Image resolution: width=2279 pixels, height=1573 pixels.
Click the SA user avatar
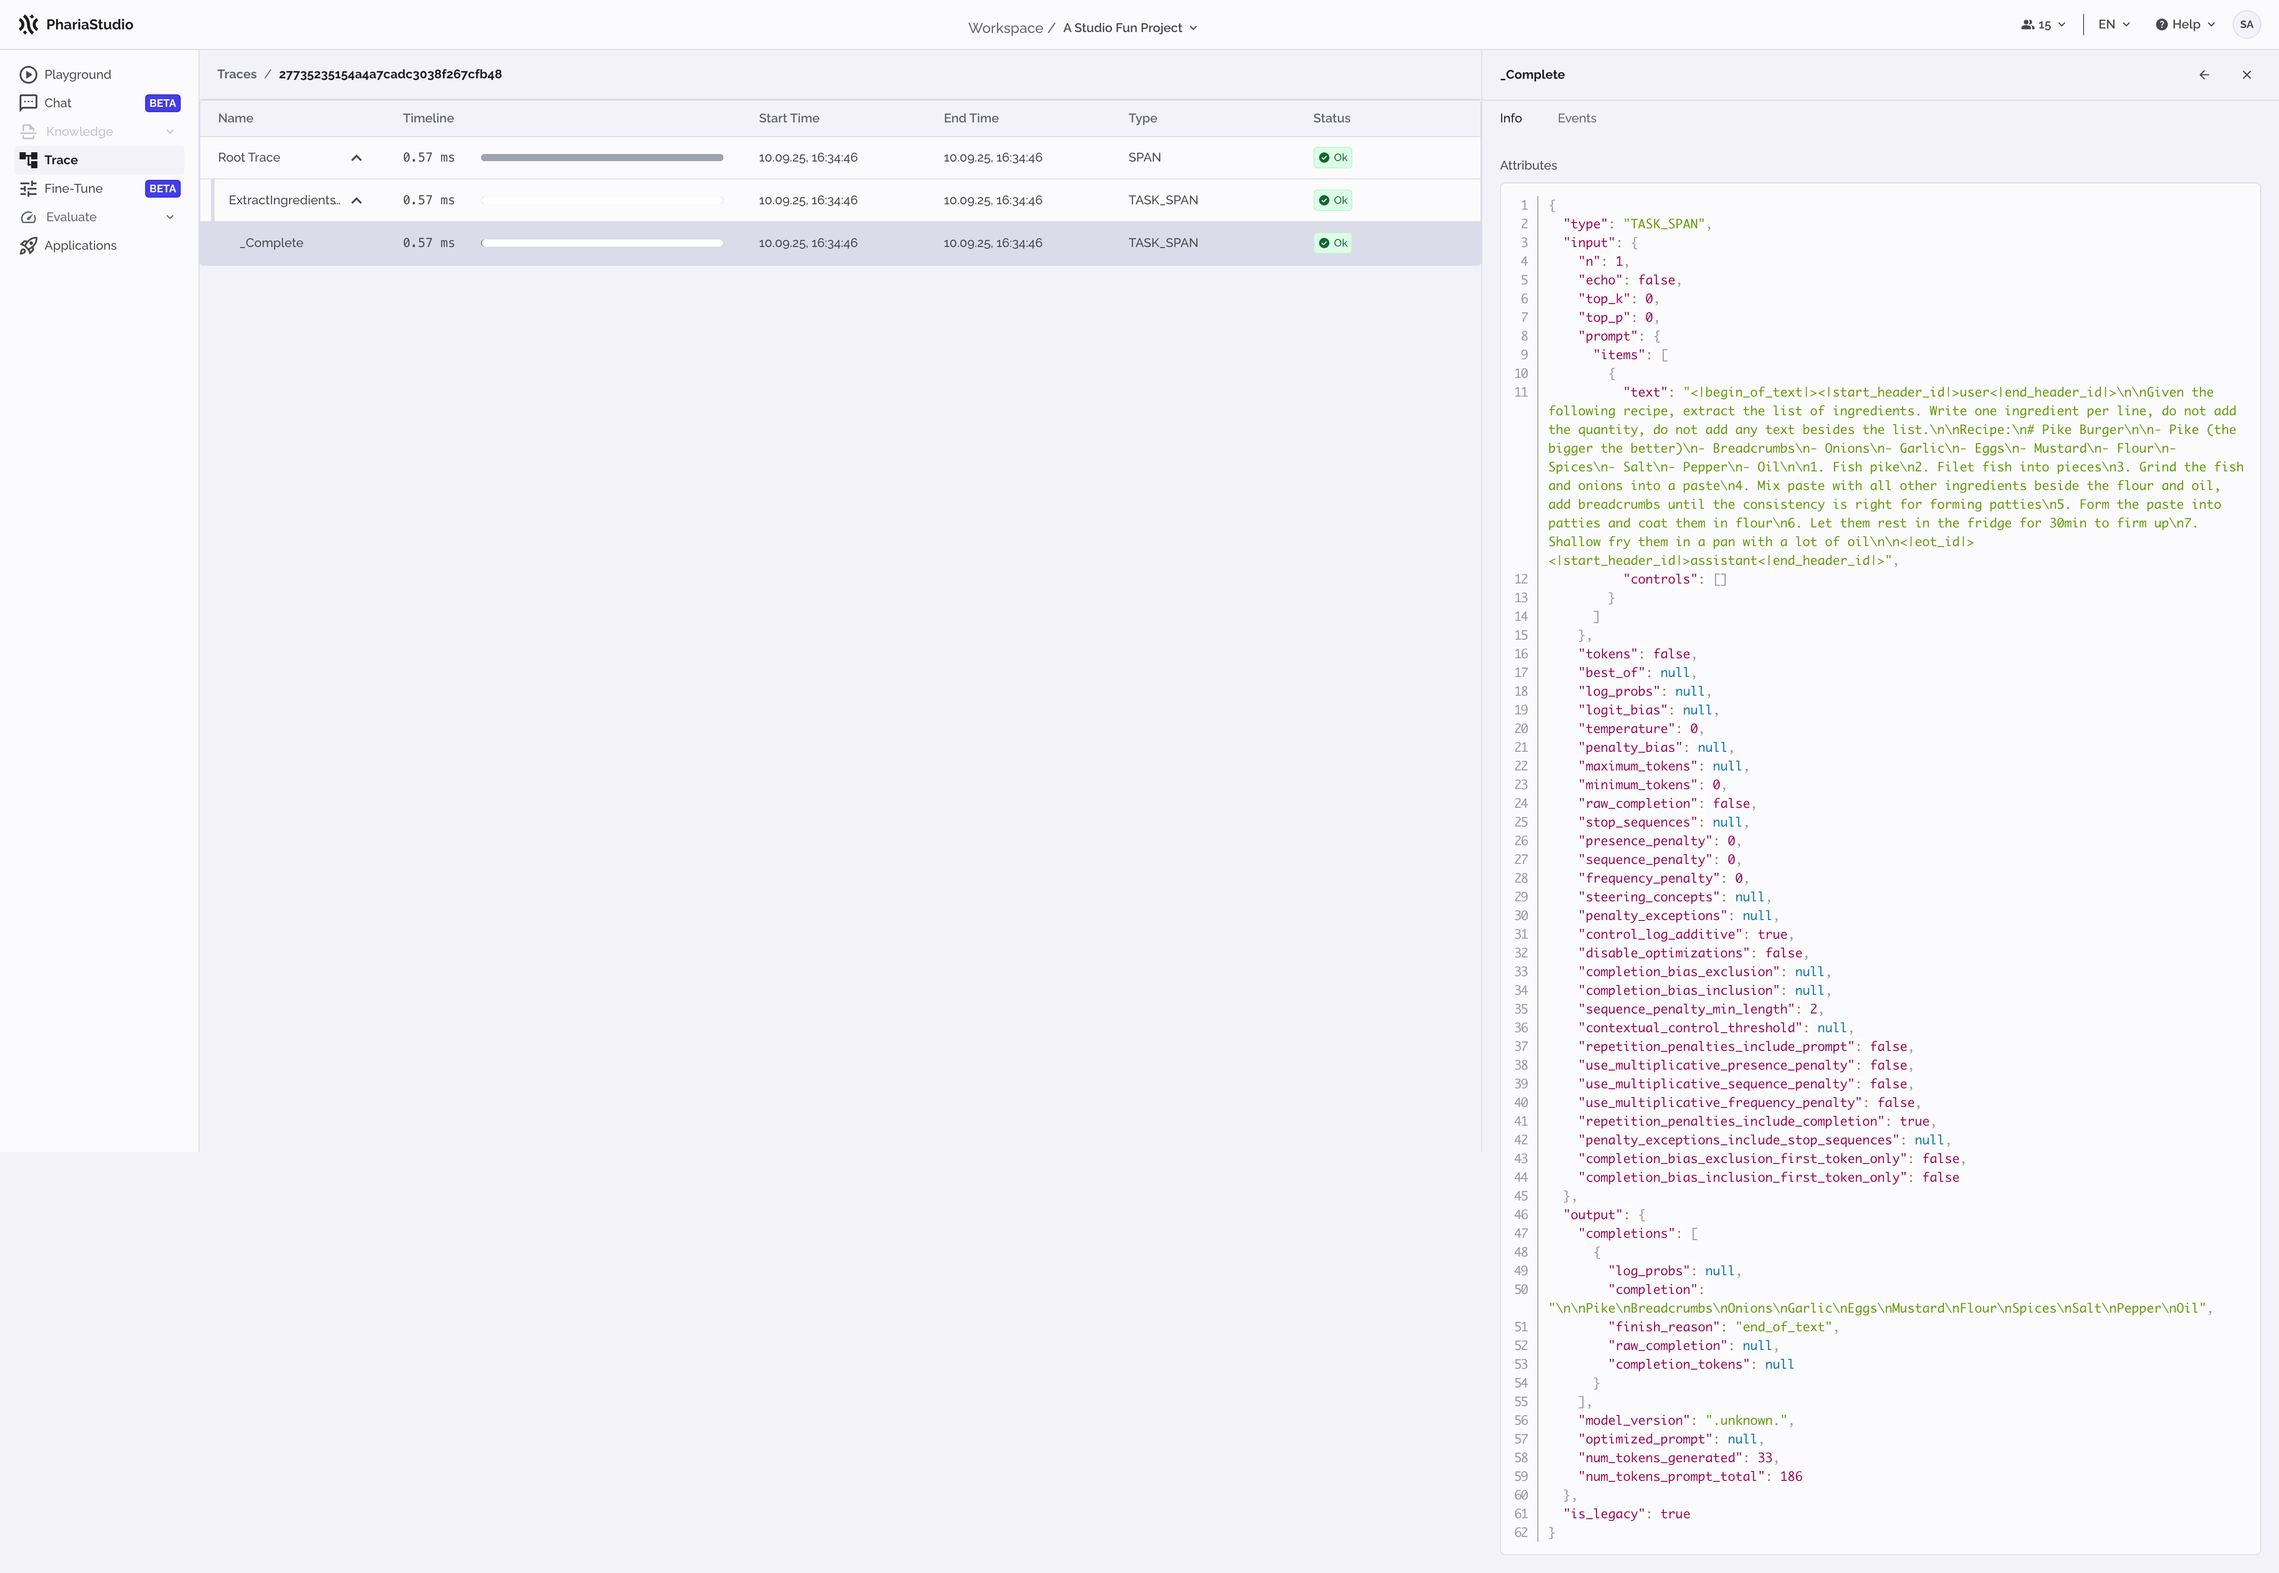coord(2247,24)
